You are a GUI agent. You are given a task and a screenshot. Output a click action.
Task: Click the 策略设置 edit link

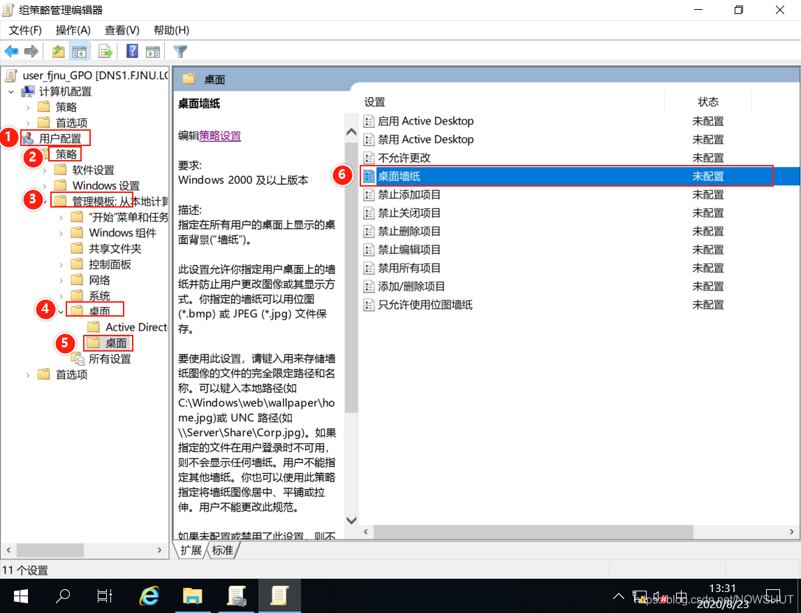pos(220,136)
